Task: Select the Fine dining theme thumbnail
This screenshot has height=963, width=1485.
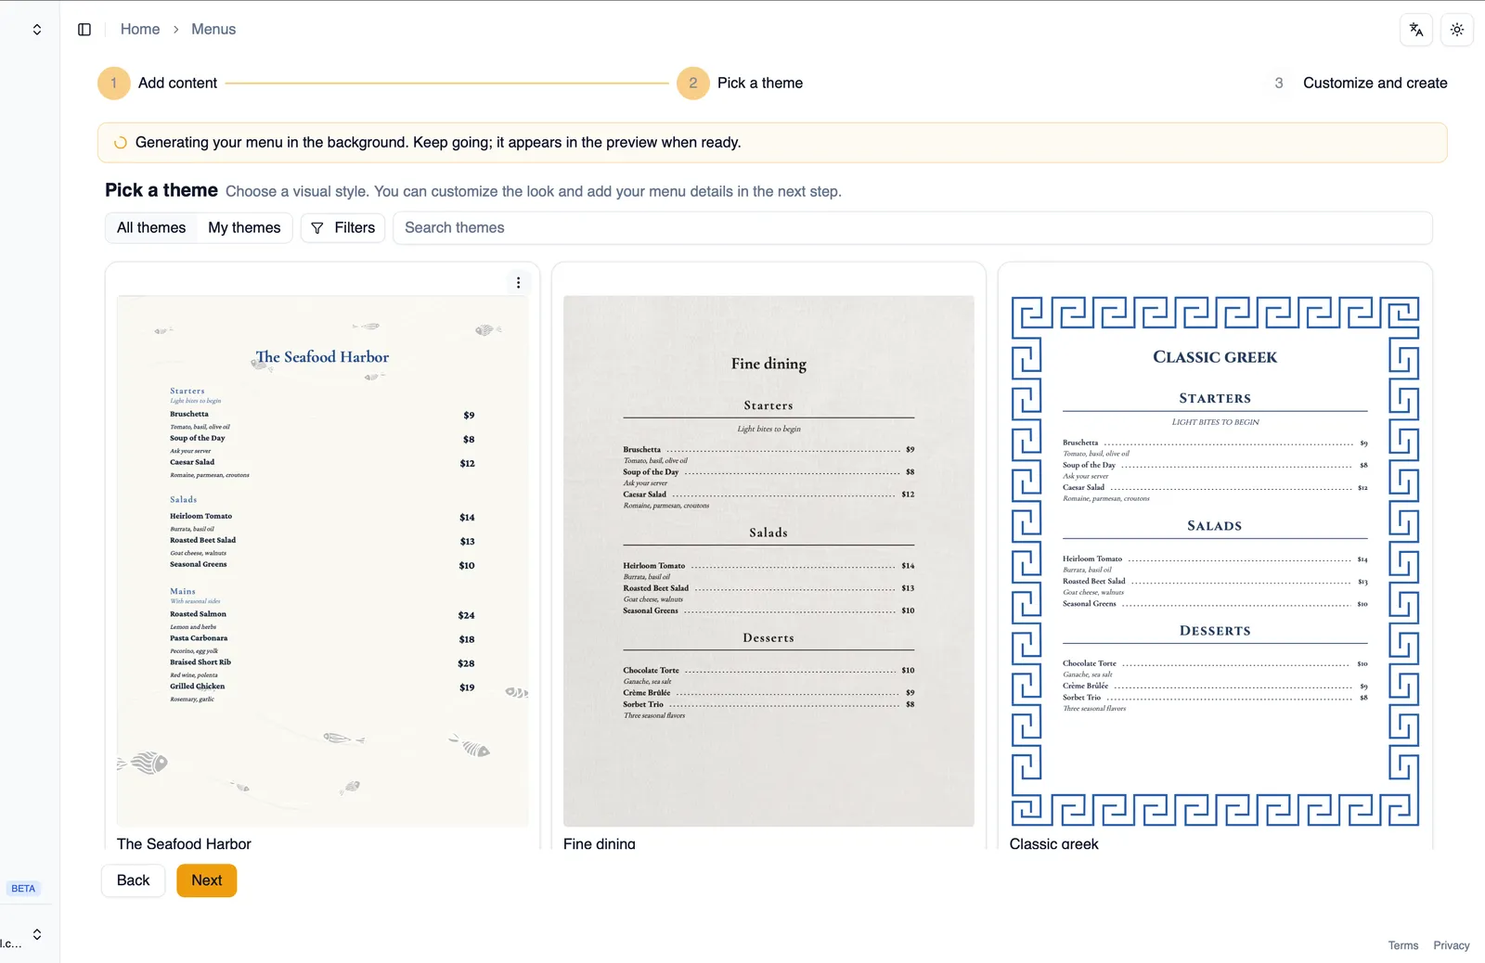Action: (768, 561)
